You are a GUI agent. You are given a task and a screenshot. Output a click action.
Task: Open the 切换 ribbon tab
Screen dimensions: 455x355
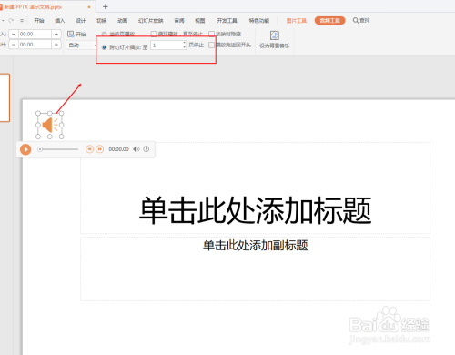pyautogui.click(x=102, y=21)
